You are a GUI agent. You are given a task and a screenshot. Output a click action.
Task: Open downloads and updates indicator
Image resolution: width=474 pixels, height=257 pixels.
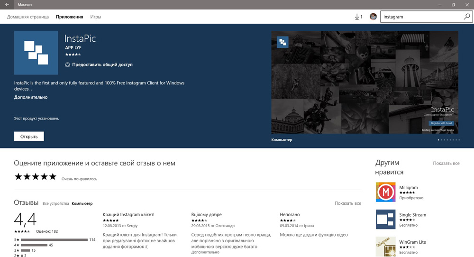coord(358,17)
